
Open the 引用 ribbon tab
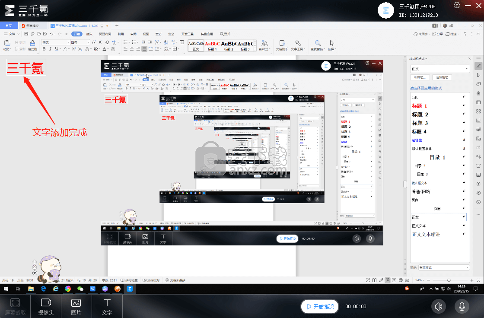(121, 34)
